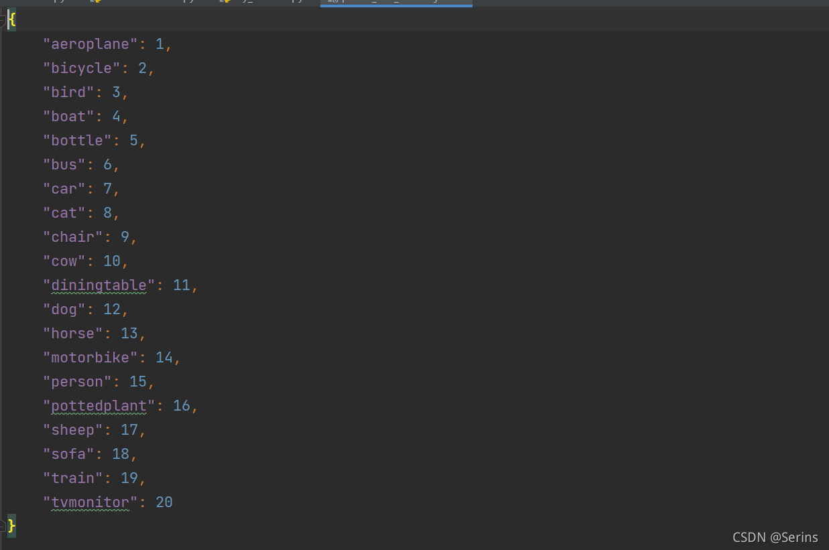
Task: Click the value 14 on the motorbike line
Action: [x=164, y=358]
